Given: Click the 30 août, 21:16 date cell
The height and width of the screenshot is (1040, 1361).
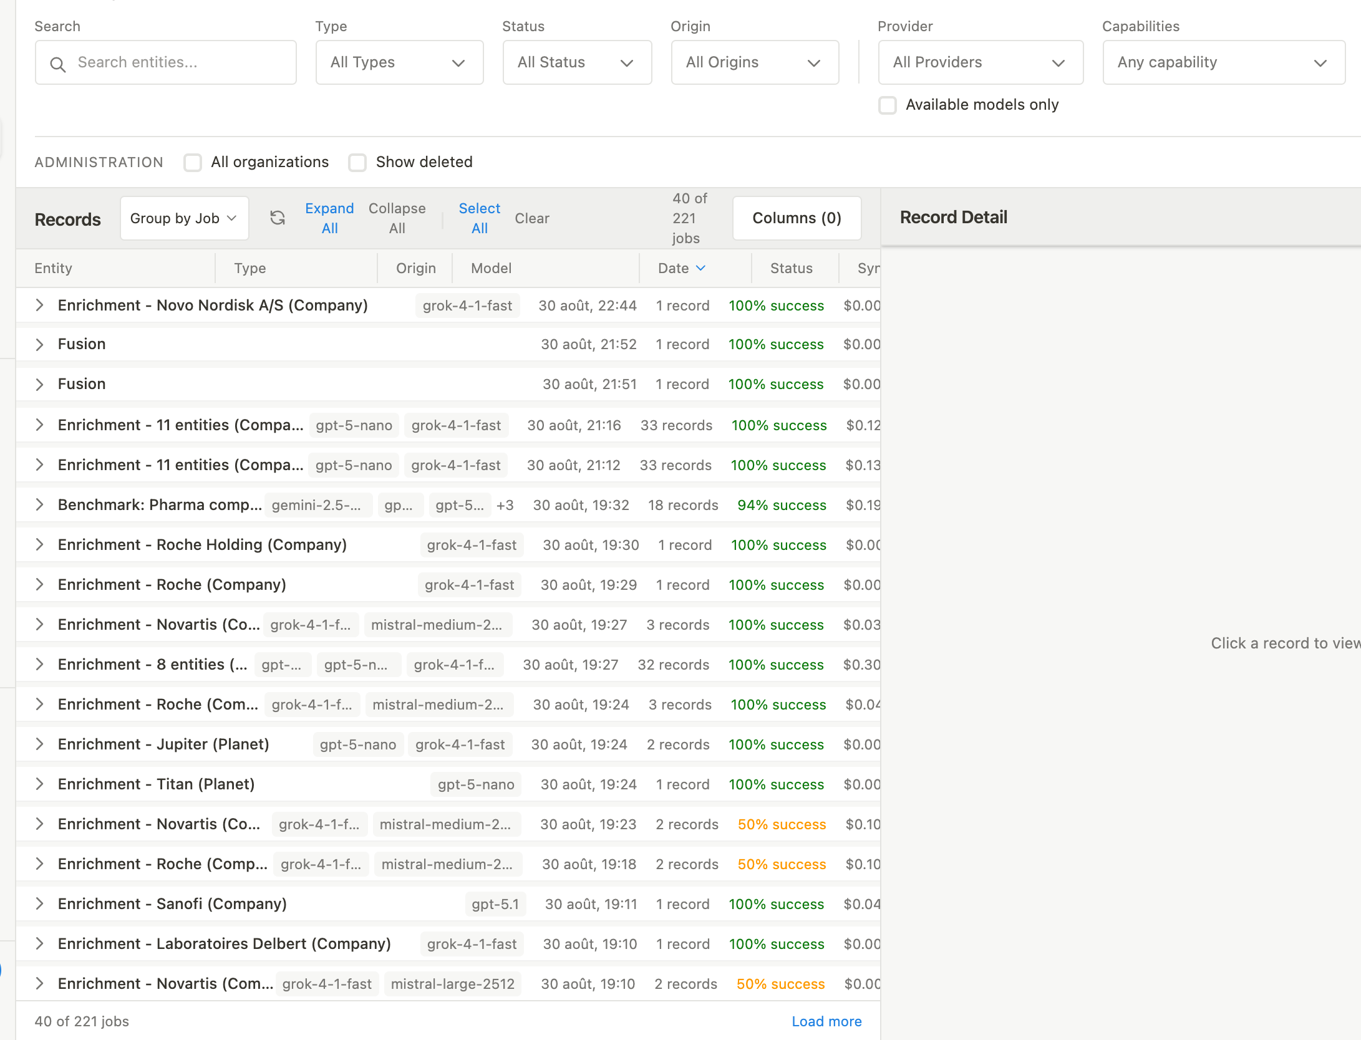Looking at the screenshot, I should tap(574, 425).
